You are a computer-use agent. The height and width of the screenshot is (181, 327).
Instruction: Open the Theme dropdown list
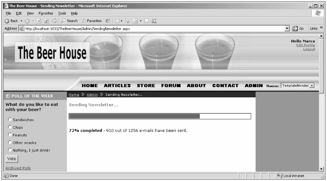312,86
